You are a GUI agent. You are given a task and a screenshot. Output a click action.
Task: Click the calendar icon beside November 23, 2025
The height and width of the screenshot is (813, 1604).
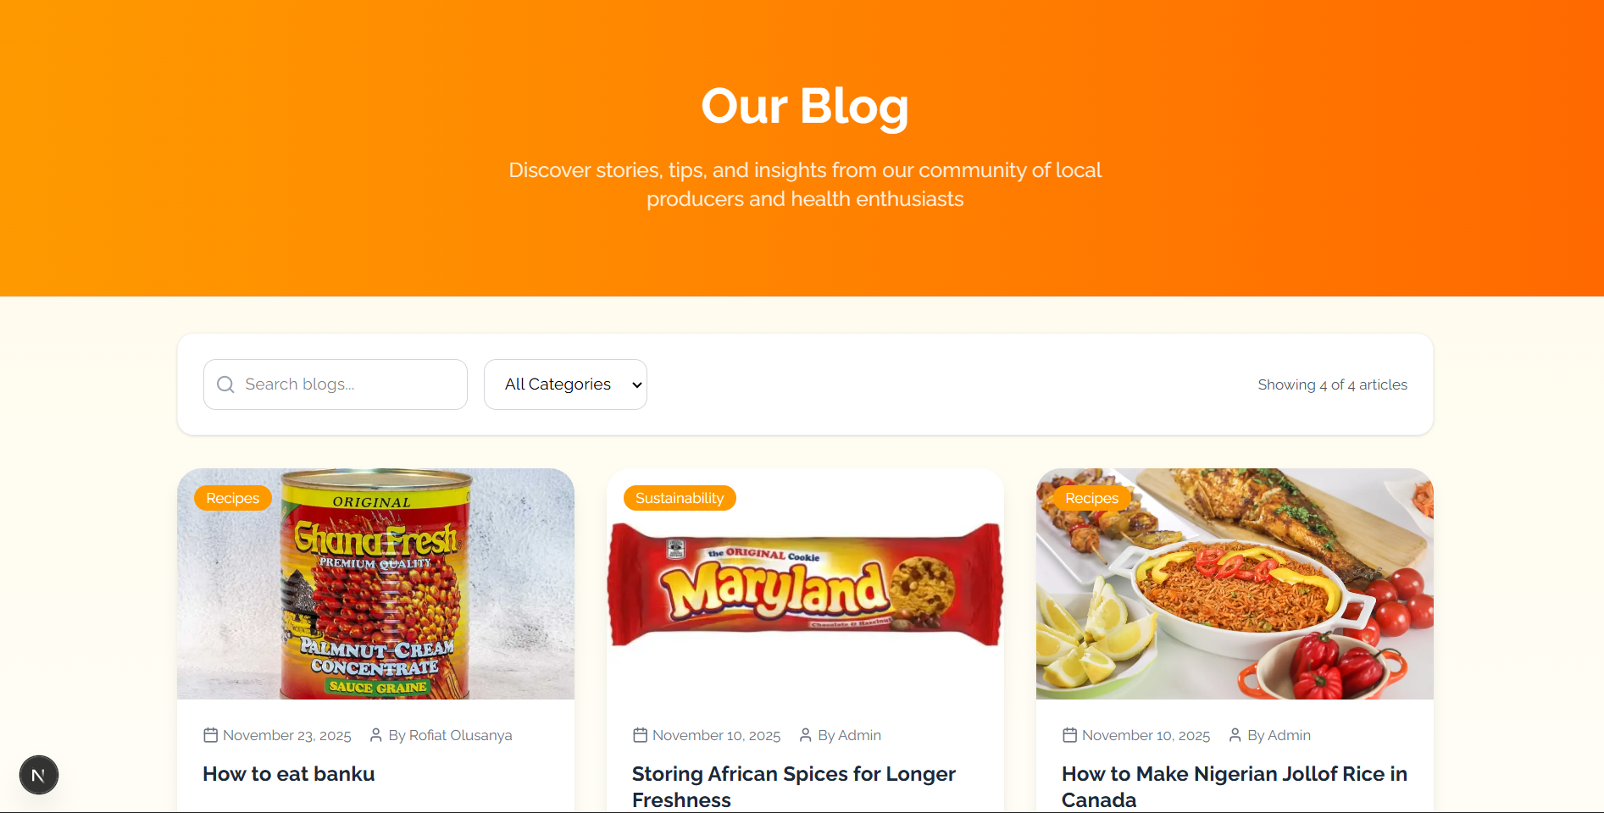coord(211,735)
